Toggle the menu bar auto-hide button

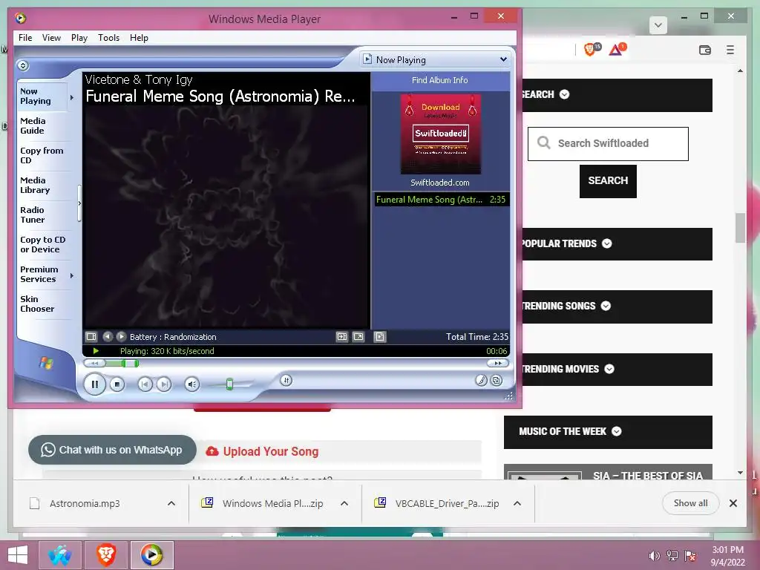click(23, 65)
